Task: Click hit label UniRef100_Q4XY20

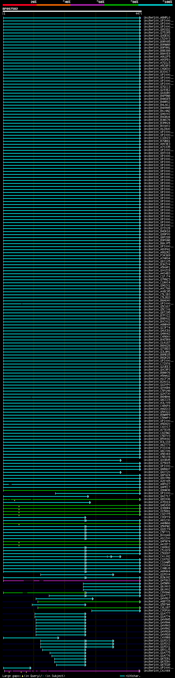Action: 157,472
